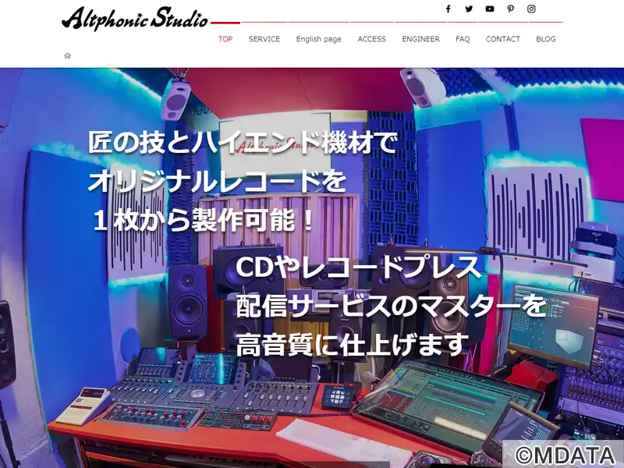This screenshot has width=624, height=468.
Task: Switch to the English page
Action: coord(319,39)
